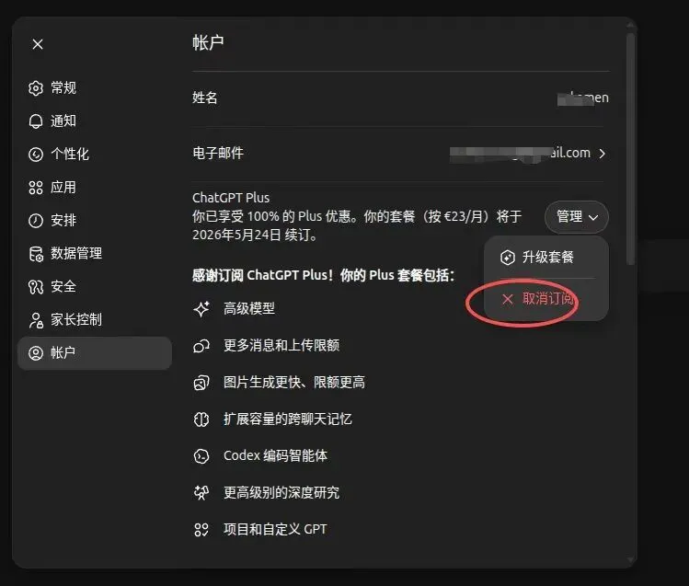689x586 pixels.
Task: Open the 应用 grid icon
Action: point(36,188)
